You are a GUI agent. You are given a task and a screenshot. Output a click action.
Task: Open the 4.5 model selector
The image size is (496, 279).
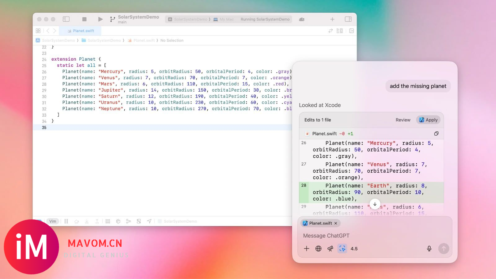(354, 249)
